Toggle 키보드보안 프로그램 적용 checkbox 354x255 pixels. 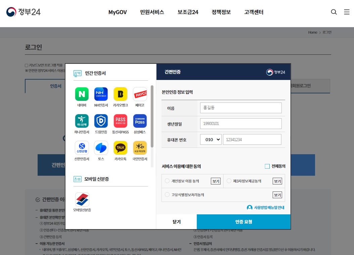point(27,66)
